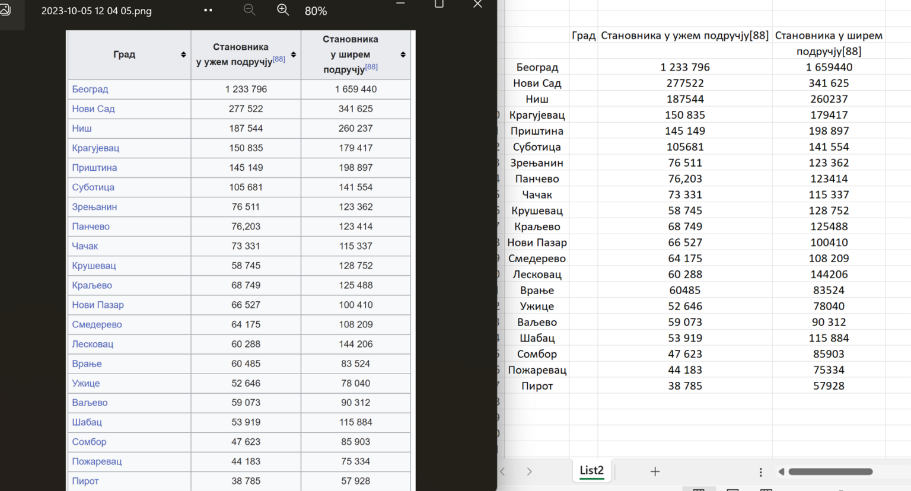911x491 pixels.
Task: Sort by Становника у ширем подручју arrows
Action: [403, 55]
